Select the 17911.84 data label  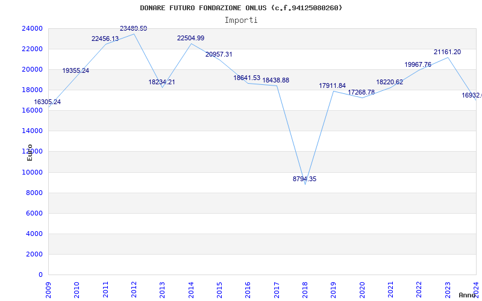click(333, 85)
